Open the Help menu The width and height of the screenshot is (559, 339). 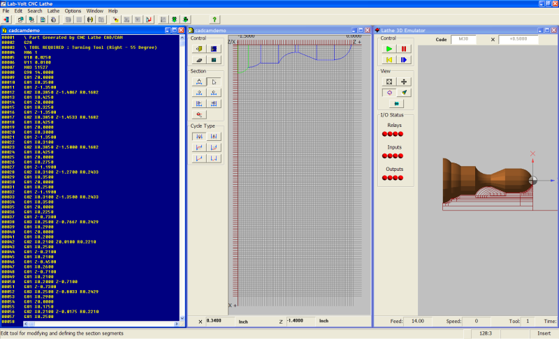click(113, 11)
